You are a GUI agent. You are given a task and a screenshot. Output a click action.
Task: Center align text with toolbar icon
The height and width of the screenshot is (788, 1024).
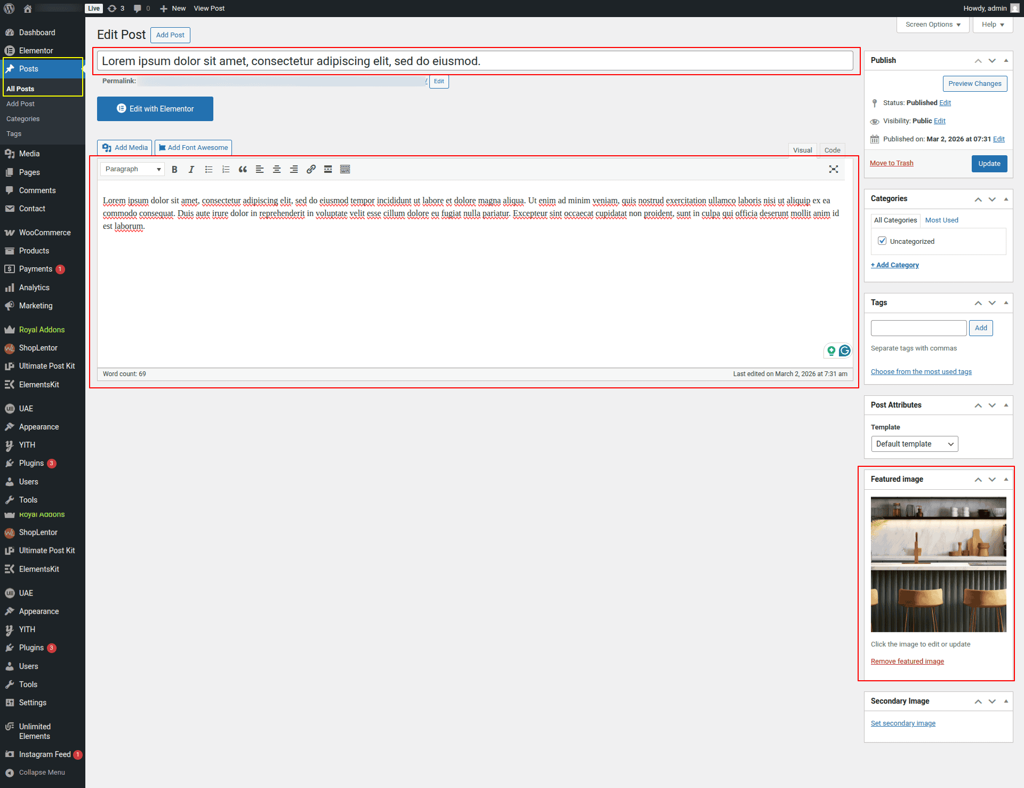tap(277, 169)
